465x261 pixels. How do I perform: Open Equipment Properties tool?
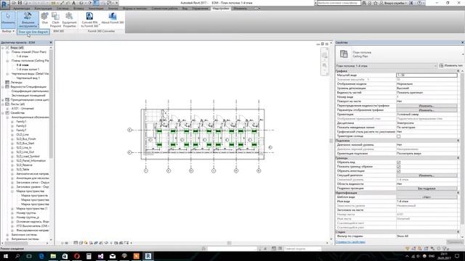tap(70, 20)
